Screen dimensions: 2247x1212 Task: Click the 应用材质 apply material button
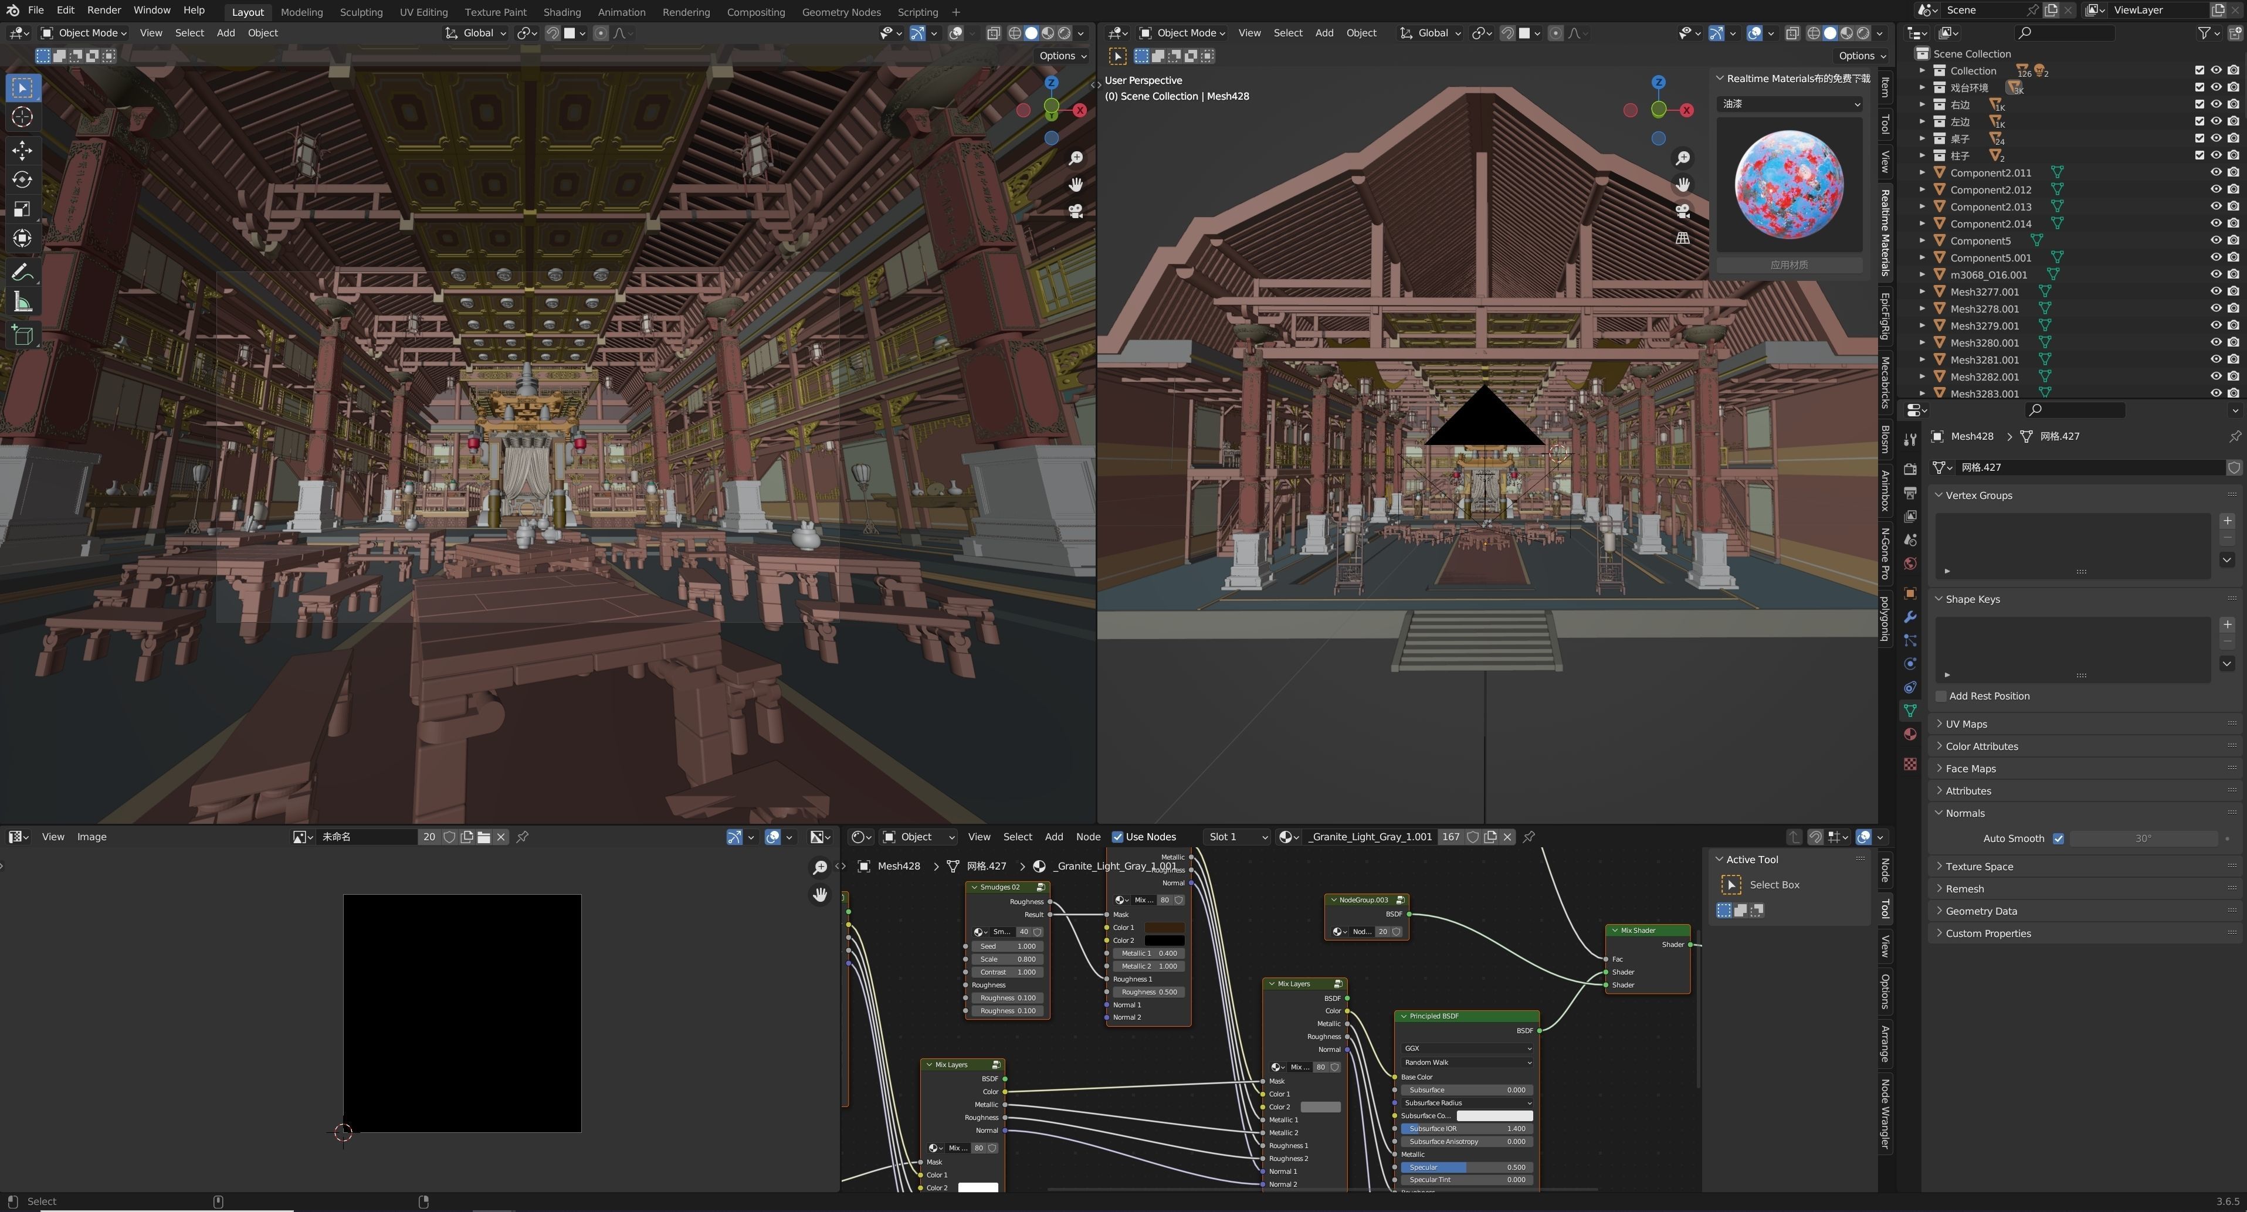[1789, 265]
